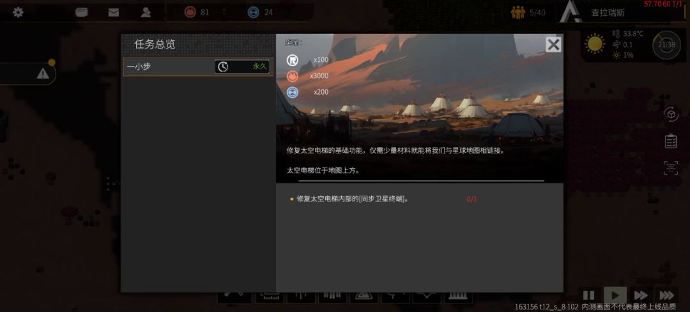The image size is (690, 312).
Task: Click the blue resource counter 24
Action: 260,12
